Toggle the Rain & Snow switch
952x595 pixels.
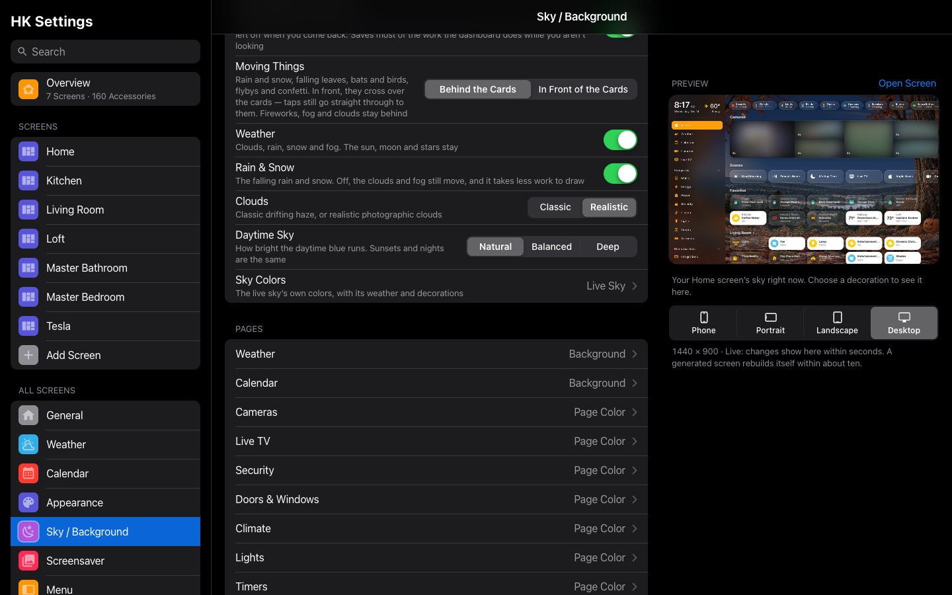pyautogui.click(x=620, y=174)
